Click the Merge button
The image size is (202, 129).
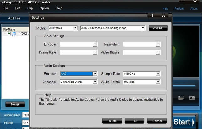15,104
